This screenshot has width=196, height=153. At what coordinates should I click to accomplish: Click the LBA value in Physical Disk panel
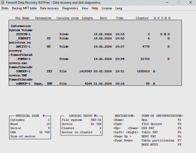click(44, 132)
